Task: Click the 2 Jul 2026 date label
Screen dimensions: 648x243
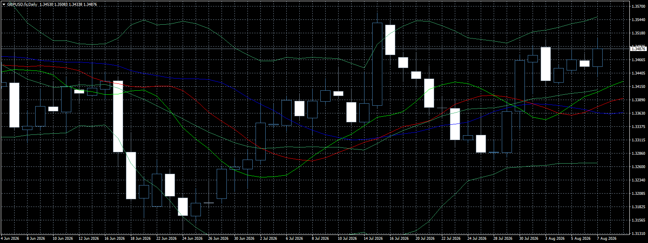Action: 269,239
